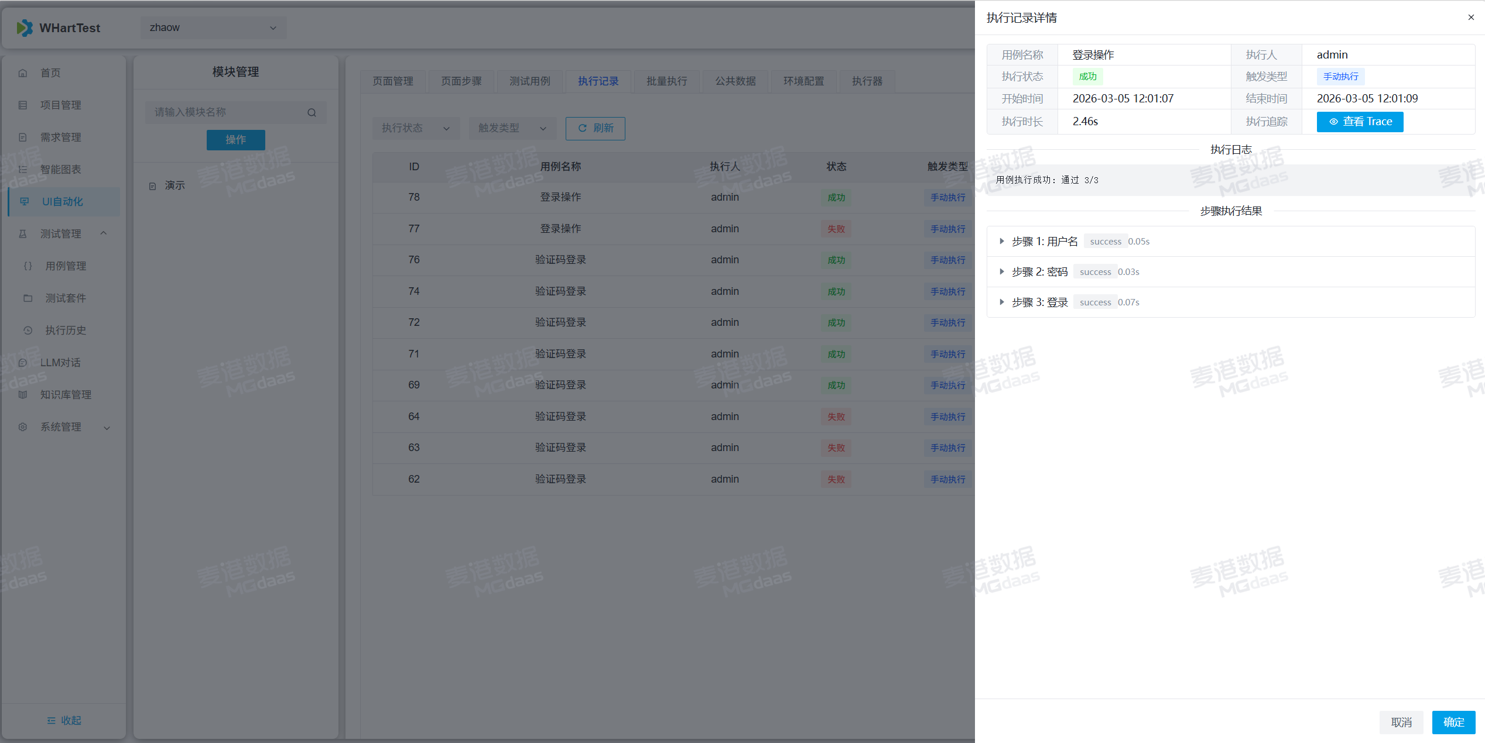The height and width of the screenshot is (743, 1485).
Task: Click the 执行历史 clock icon
Action: (x=28, y=331)
